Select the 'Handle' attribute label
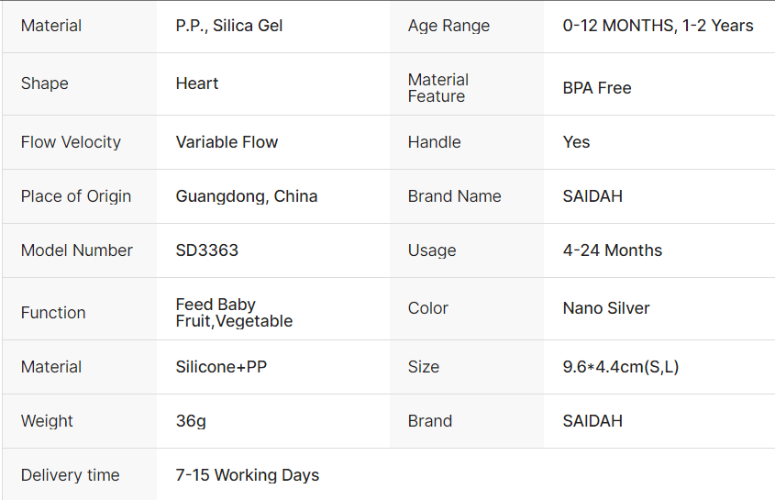The height and width of the screenshot is (500, 775). (435, 142)
